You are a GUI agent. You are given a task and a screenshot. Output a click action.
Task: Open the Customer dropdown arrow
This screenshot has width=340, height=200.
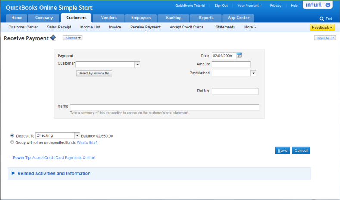pyautogui.click(x=137, y=65)
